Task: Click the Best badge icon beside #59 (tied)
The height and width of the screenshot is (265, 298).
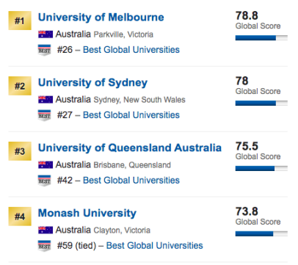Action: click(x=45, y=246)
